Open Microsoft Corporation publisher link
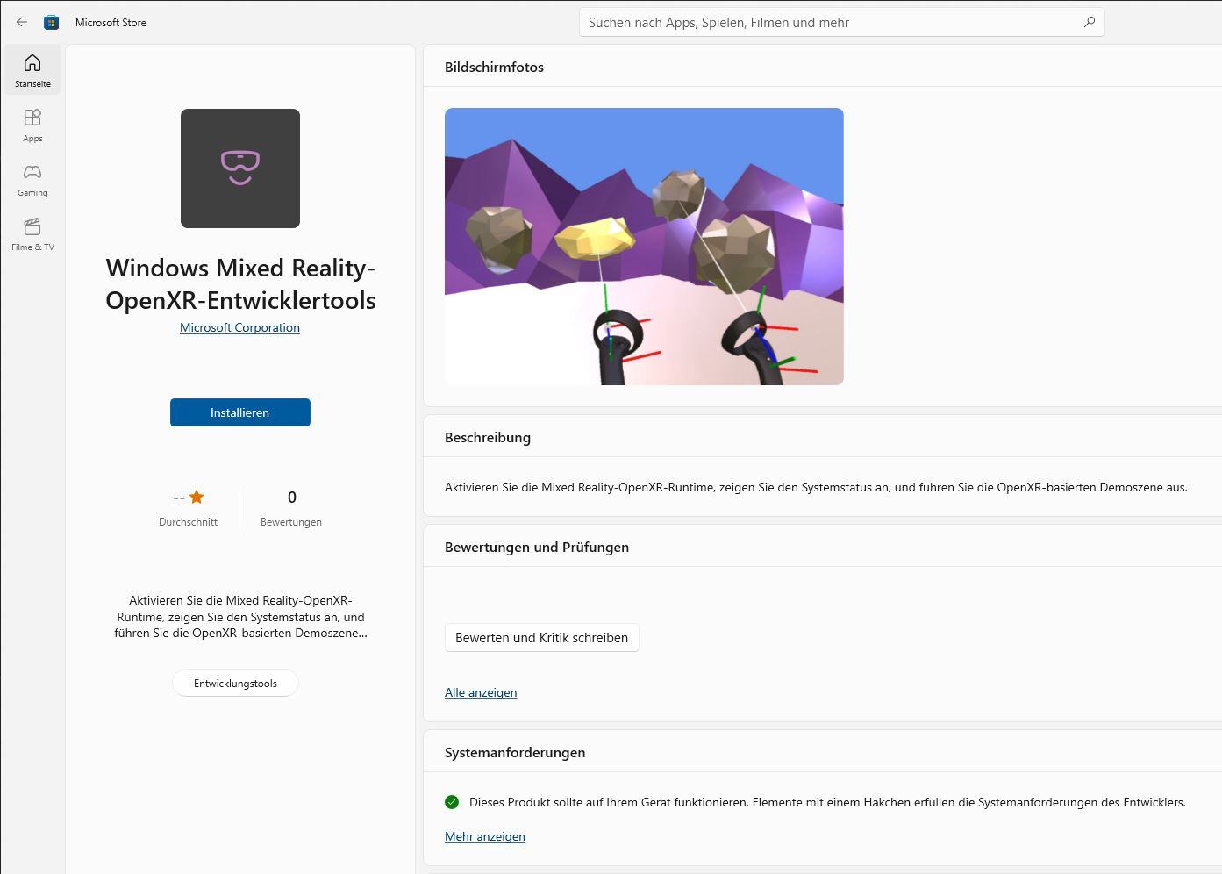This screenshot has width=1222, height=874. click(x=239, y=327)
